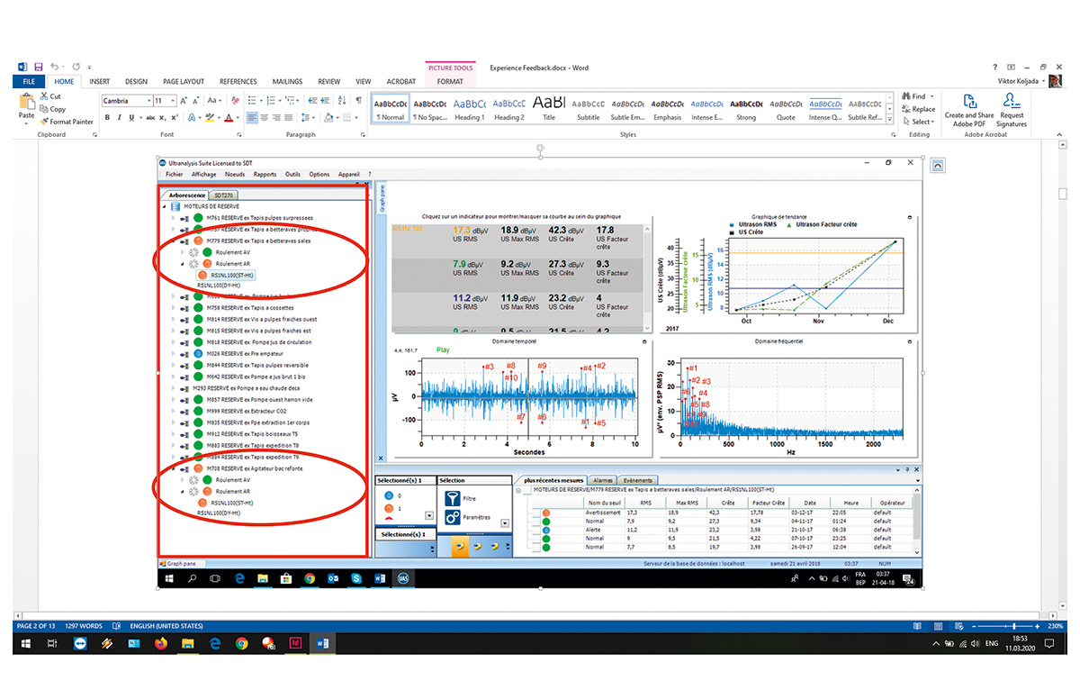This screenshot has height=699, width=1080.
Task: Shrink the font size with the smaller A
Action: click(196, 101)
